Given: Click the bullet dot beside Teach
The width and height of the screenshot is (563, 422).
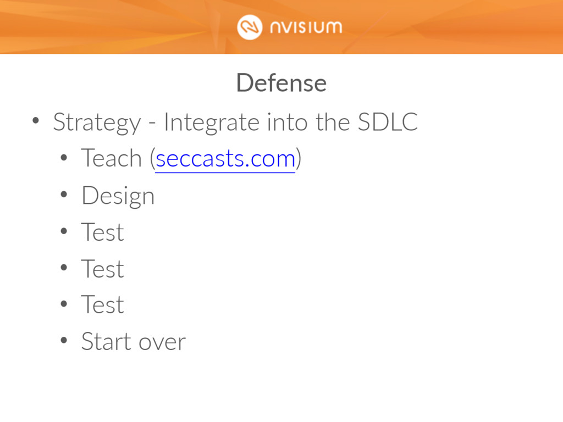Looking at the screenshot, I should 64,158.
